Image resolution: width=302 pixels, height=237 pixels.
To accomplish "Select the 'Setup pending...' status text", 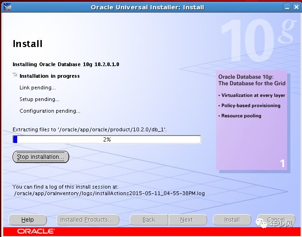I will coord(39,99).
